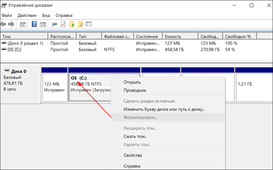Viewport: 273px width, 170px height.
Task: Toggle the action pane toolbar icon
Action: click(43, 24)
